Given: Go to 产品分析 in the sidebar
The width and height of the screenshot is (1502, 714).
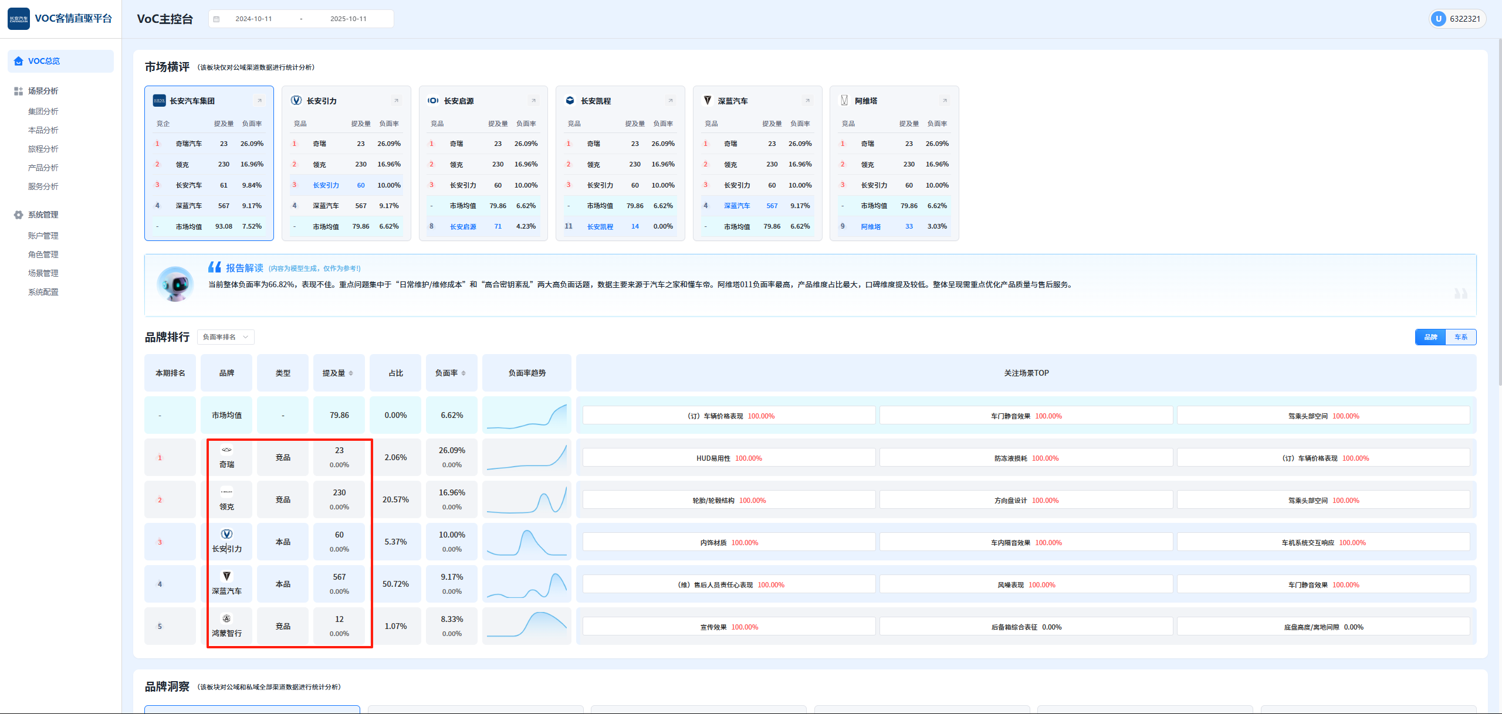Looking at the screenshot, I should point(43,168).
